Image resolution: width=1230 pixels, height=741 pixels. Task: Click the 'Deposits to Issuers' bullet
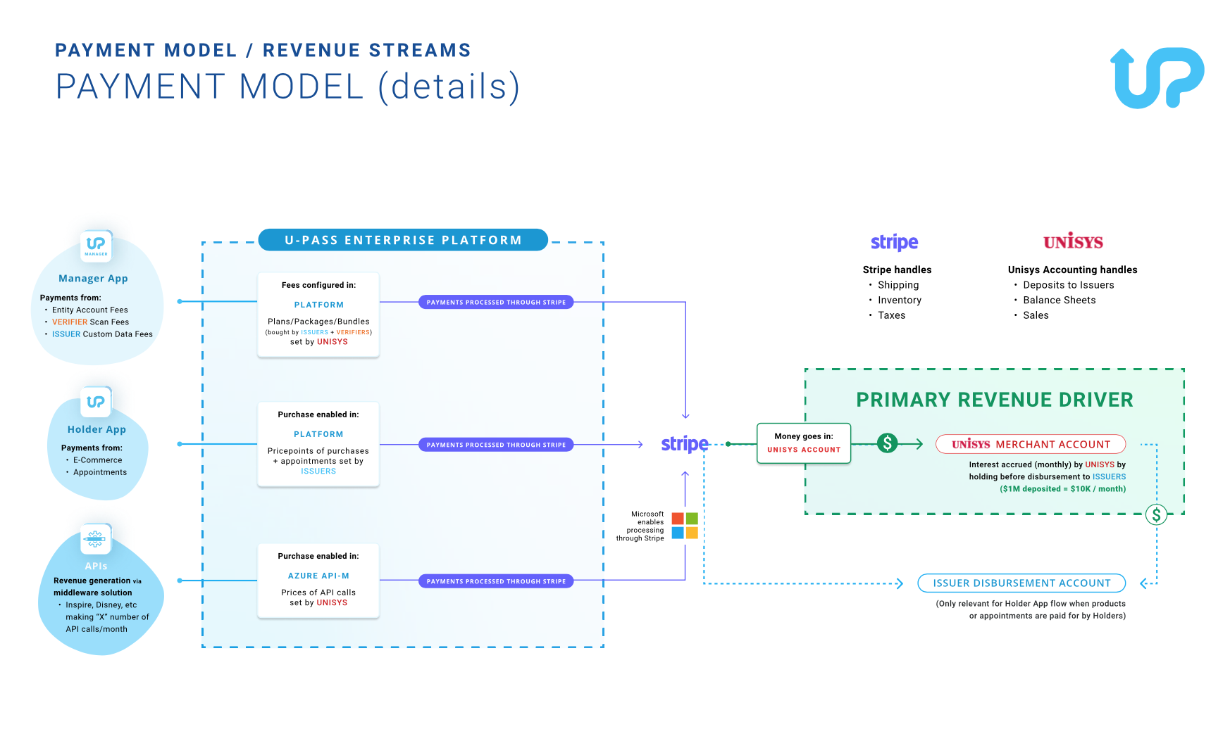(x=1069, y=285)
